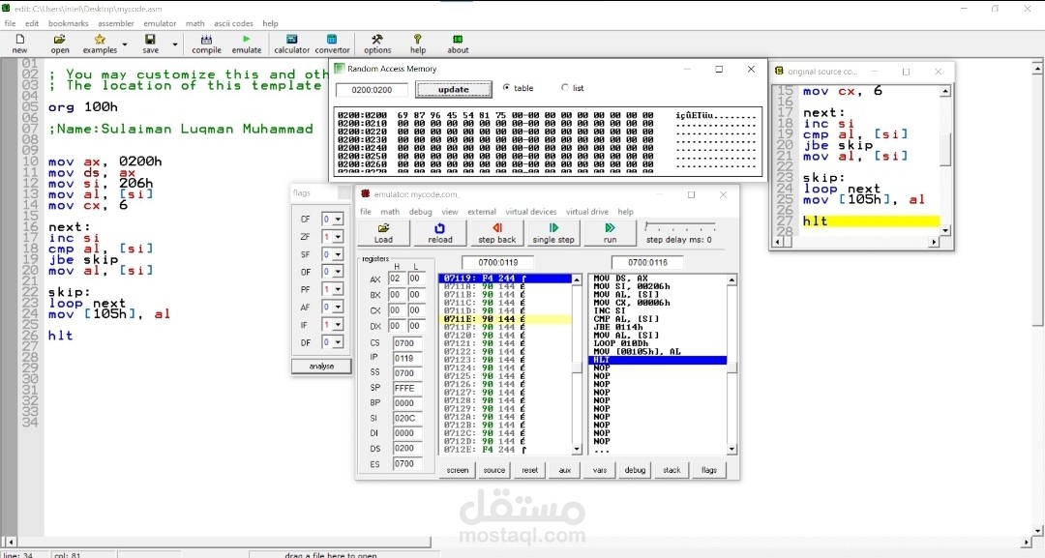Click main editor horizontal scrollbar right arrow
The width and height of the screenshot is (1045, 558).
point(1027,542)
